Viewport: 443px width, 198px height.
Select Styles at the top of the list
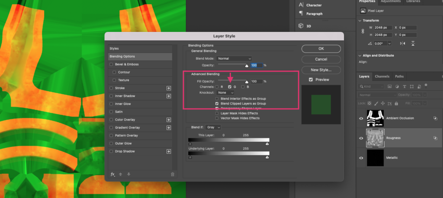pos(140,48)
